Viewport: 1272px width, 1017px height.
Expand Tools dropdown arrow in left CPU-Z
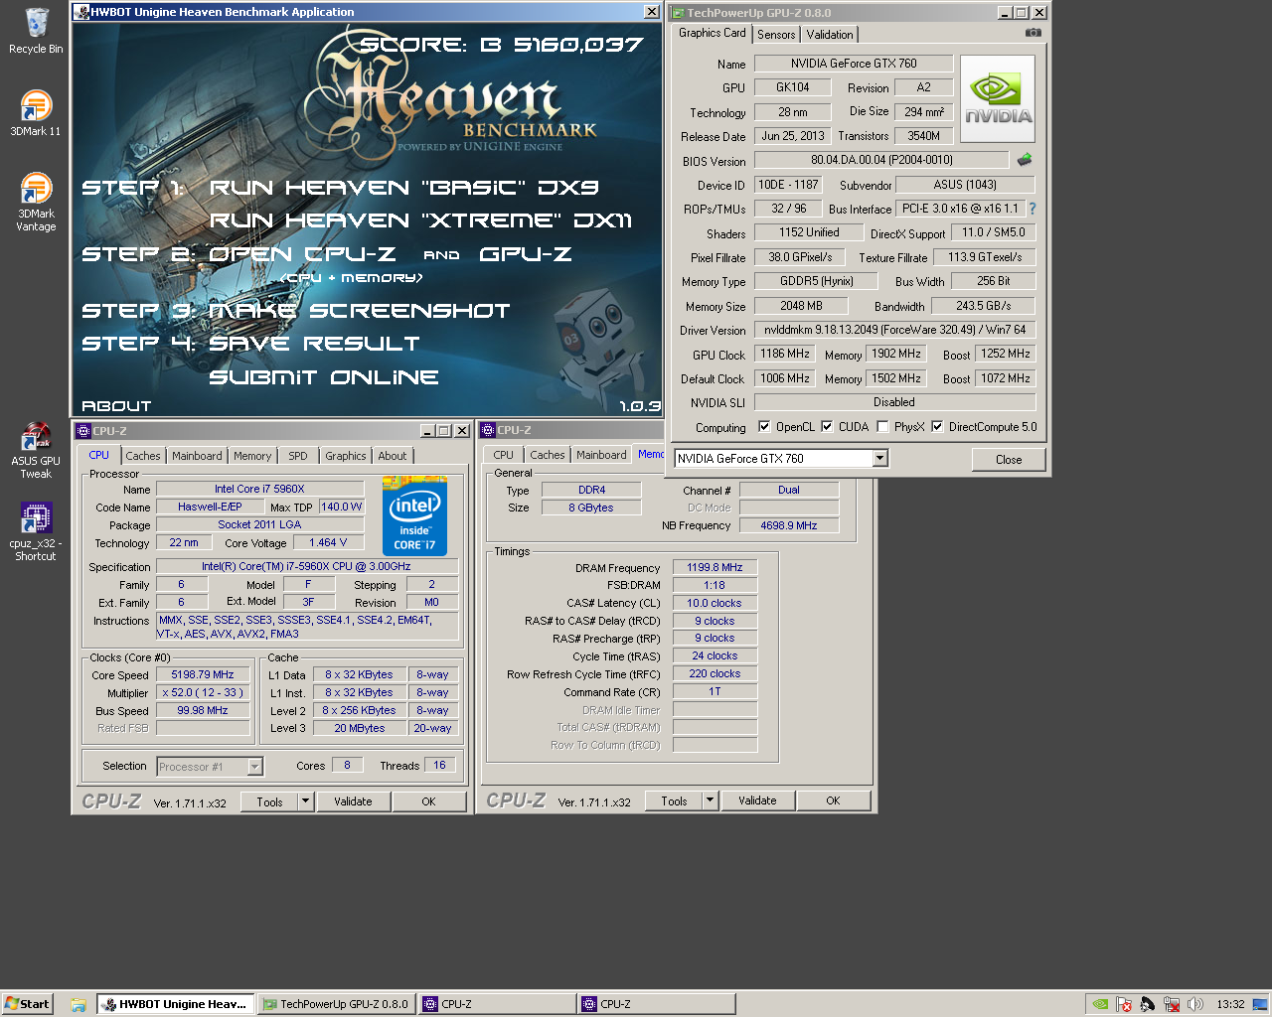coord(306,801)
